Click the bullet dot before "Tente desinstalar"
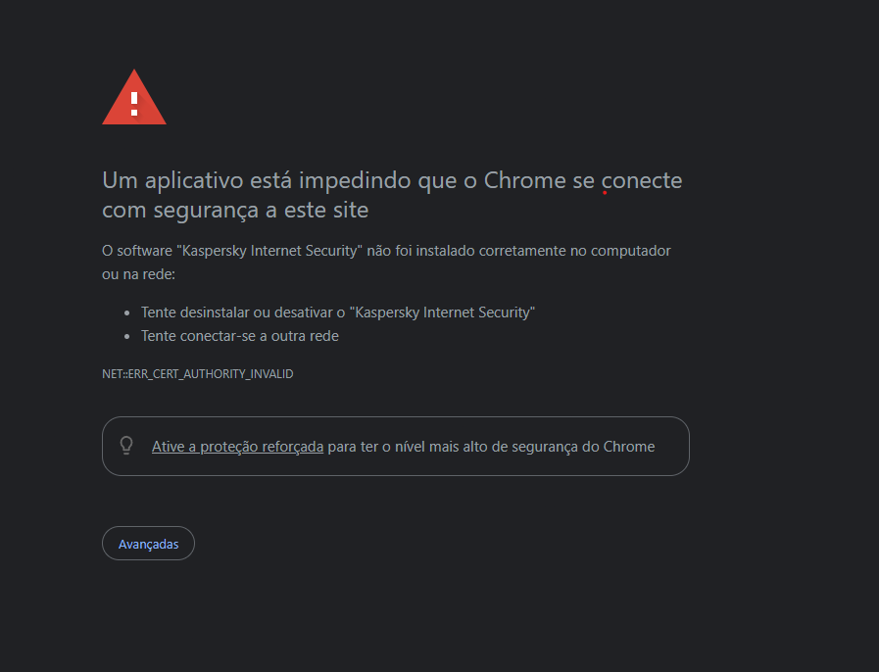The height and width of the screenshot is (672, 879). tap(127, 312)
